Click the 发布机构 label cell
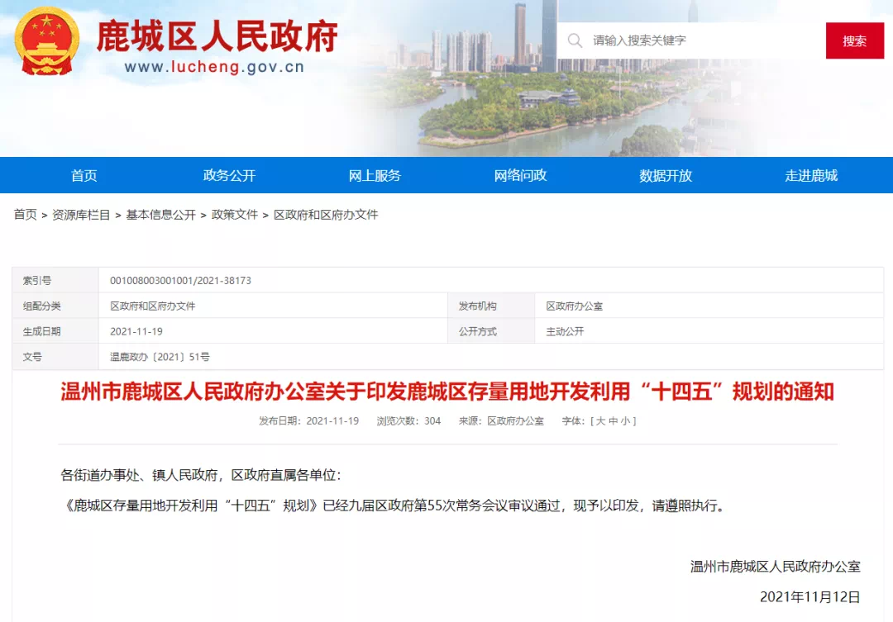The width and height of the screenshot is (893, 622). click(x=491, y=306)
